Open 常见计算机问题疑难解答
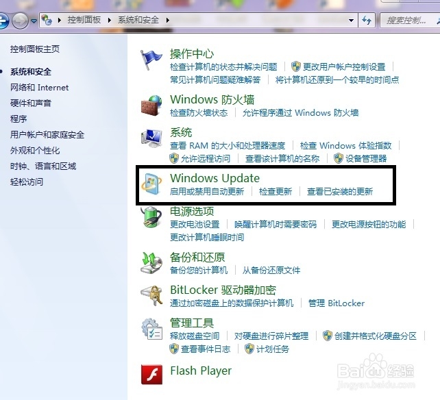440x400 pixels. pyautogui.click(x=215, y=80)
